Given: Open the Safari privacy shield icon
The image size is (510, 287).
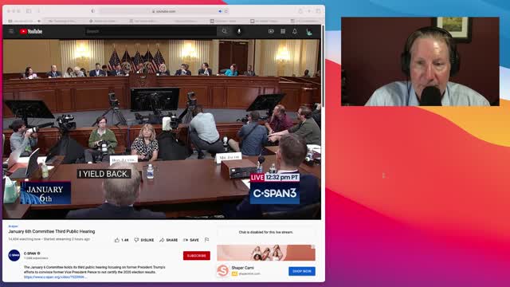Looking at the screenshot, I should [93, 11].
